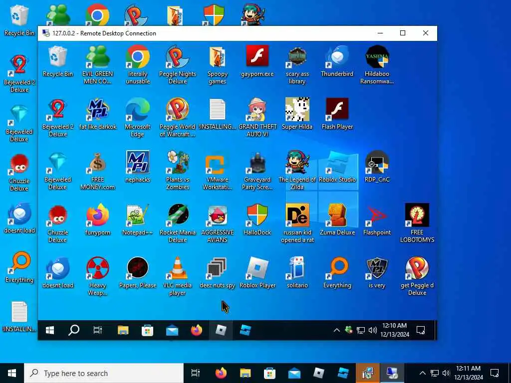The image size is (511, 383).
Task: Select russian kid opened a rat icon
Action: coord(297,215)
